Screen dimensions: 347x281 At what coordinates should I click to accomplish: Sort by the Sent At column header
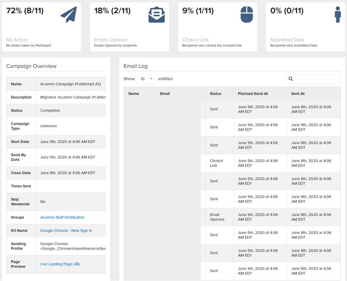pos(298,93)
